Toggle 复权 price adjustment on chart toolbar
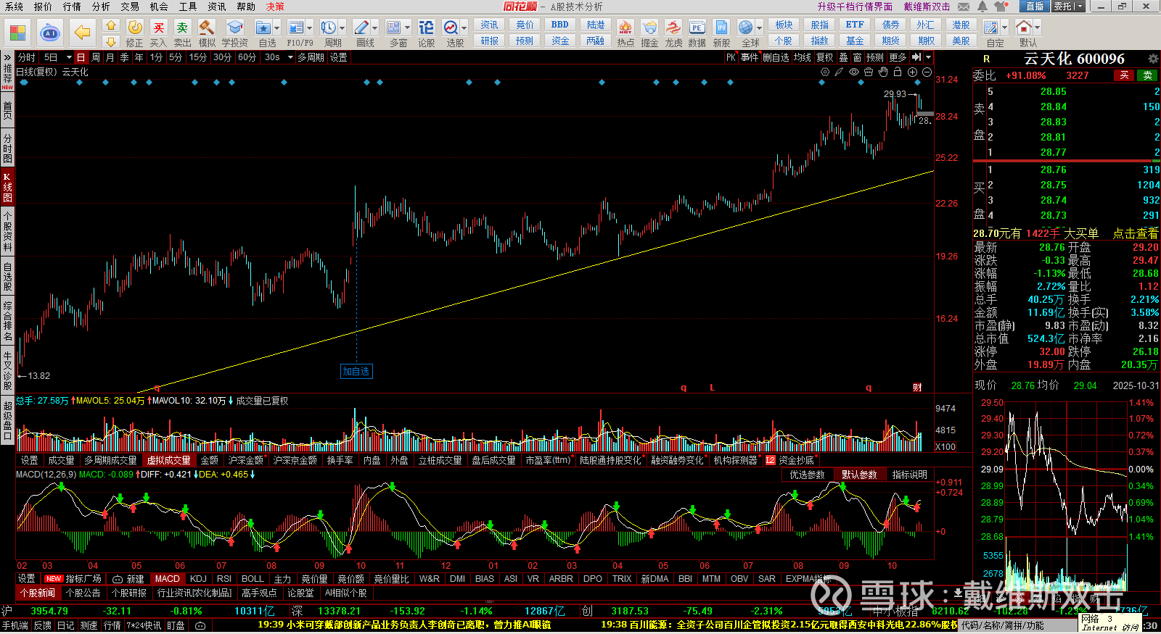Screen dimensions: 1161x634 click(824, 57)
